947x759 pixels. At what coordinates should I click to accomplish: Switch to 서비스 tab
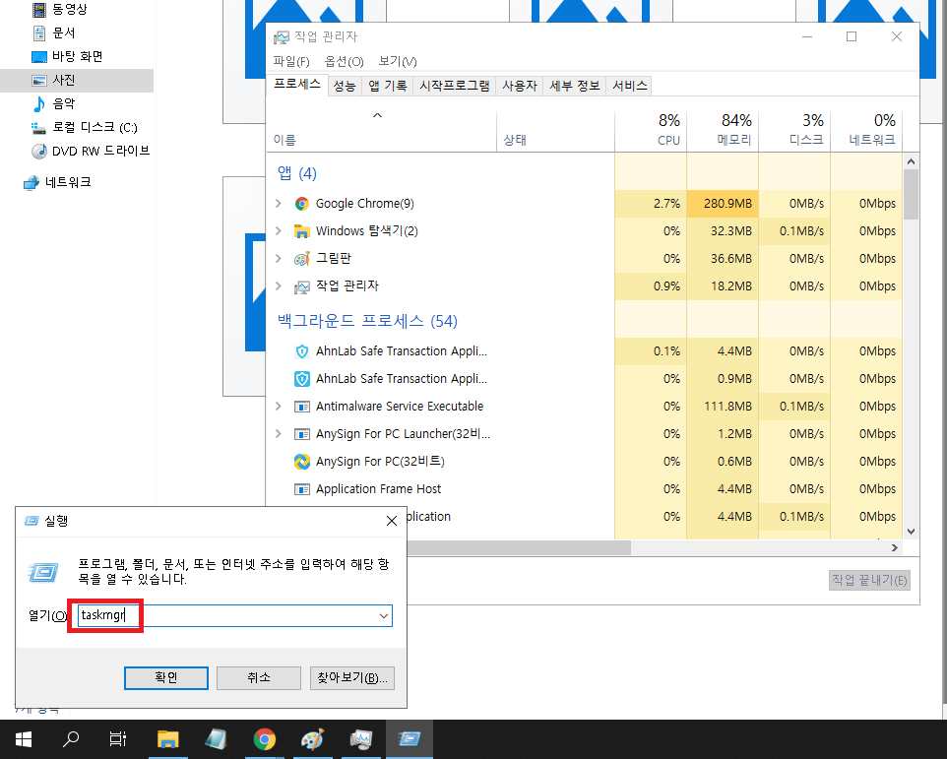point(629,86)
